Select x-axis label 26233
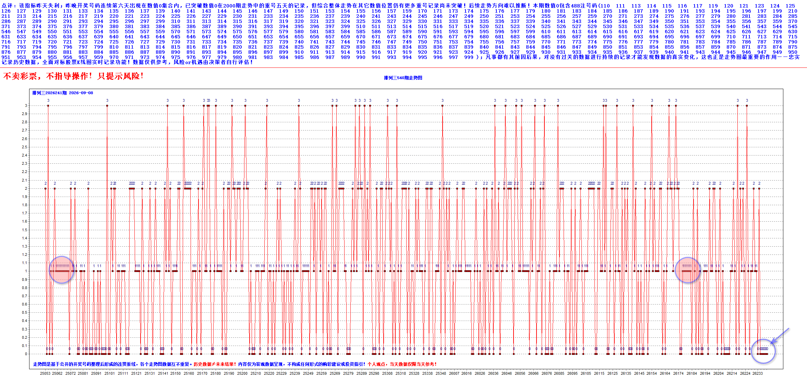 [x=758, y=373]
